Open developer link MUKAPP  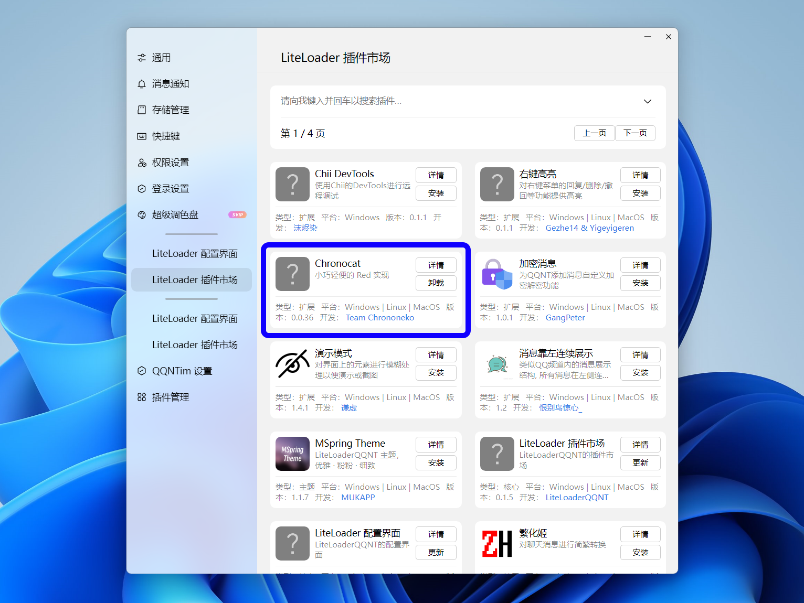358,498
